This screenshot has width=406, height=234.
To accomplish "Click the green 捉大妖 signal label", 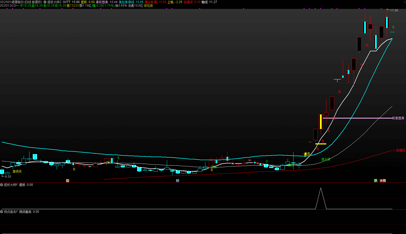I will click(326, 159).
